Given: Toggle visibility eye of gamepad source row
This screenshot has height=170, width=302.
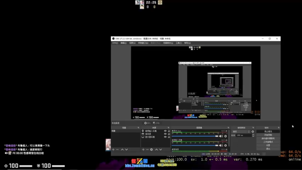Looking at the screenshot, I should click(x=165, y=134).
